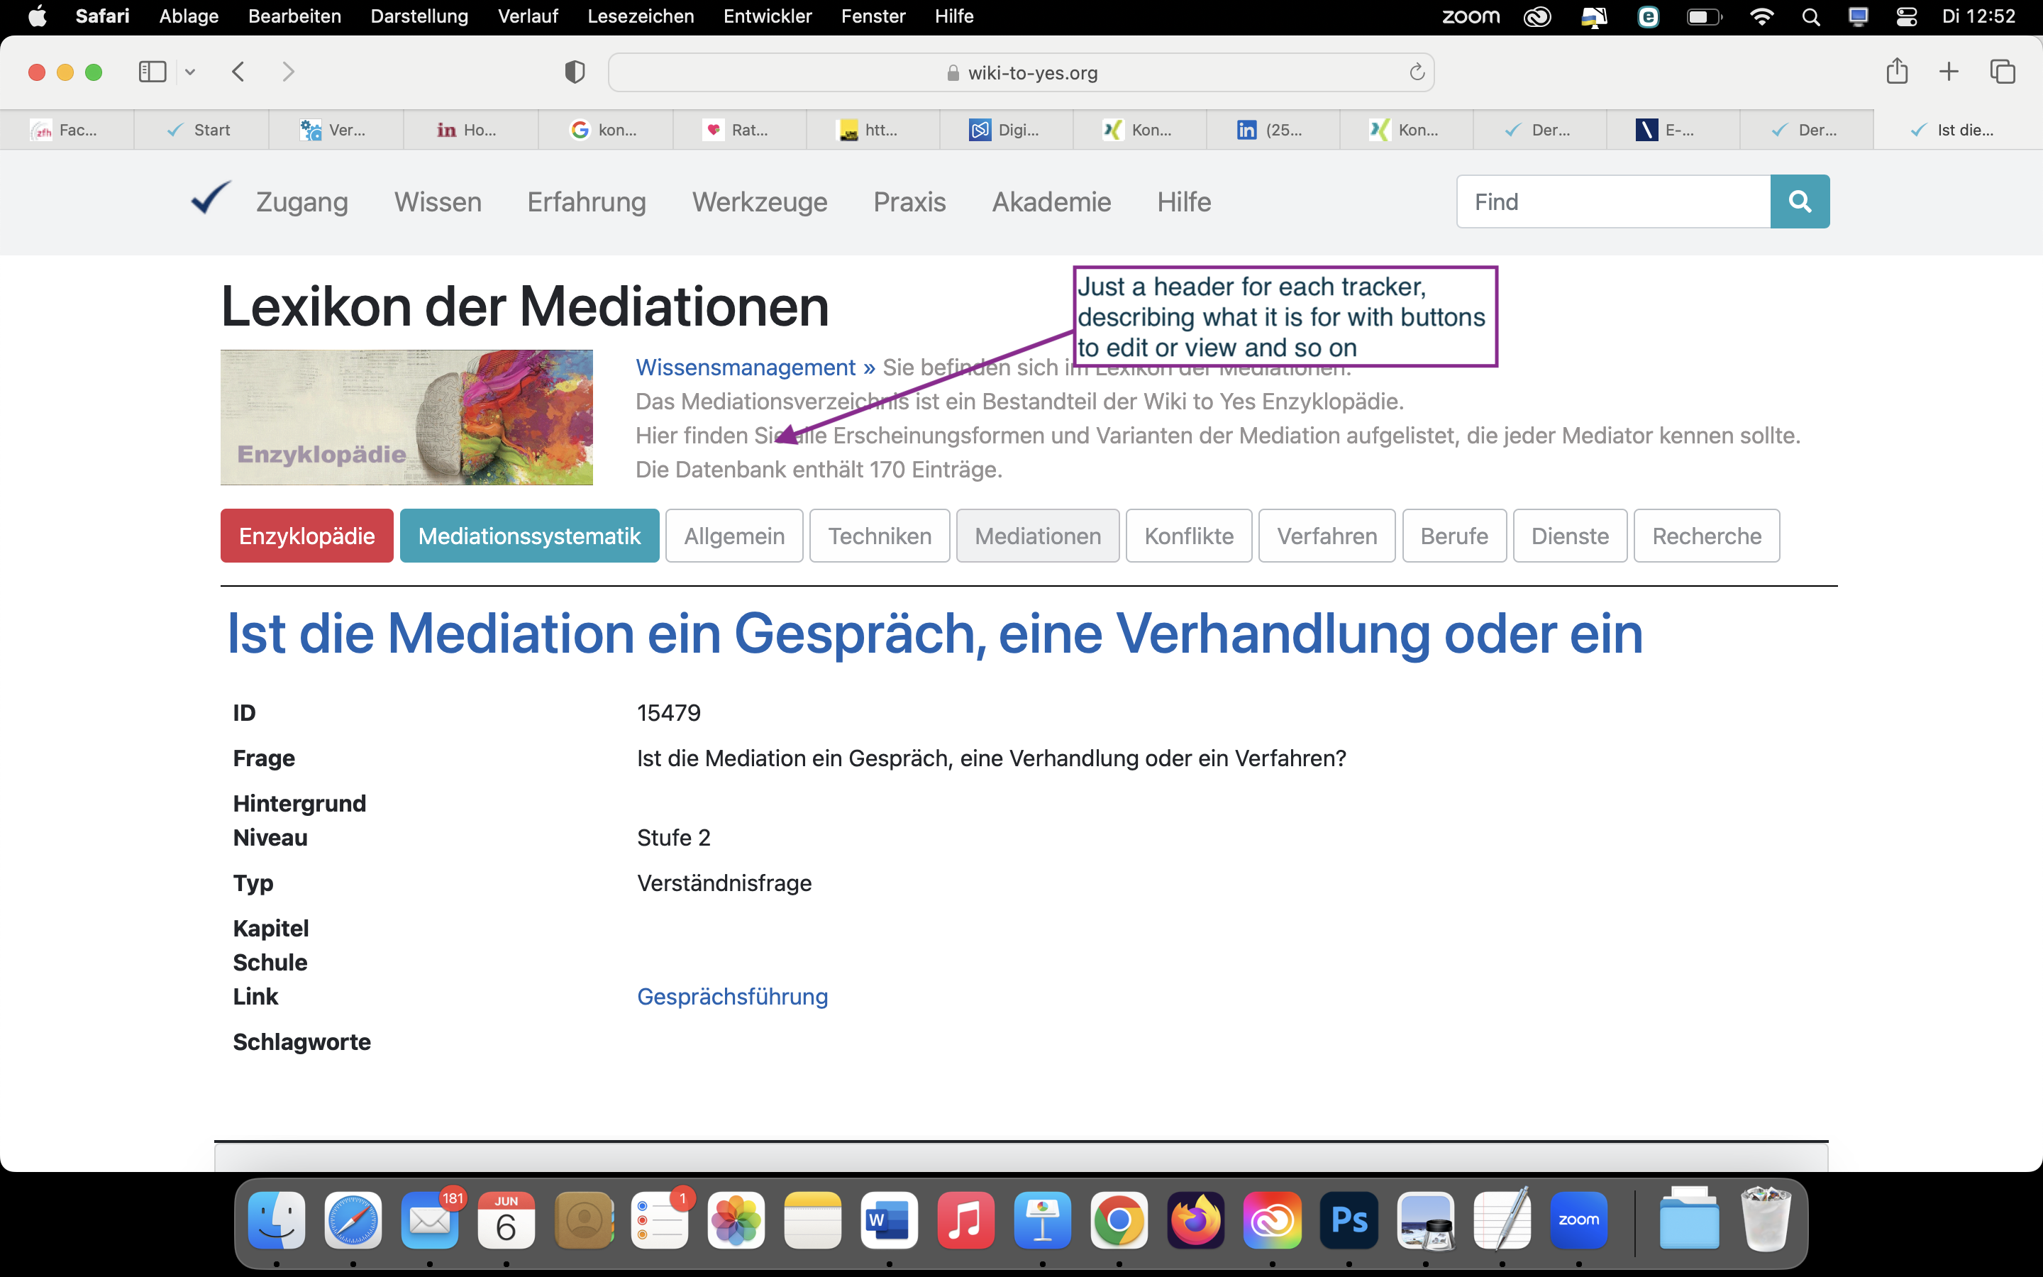The width and height of the screenshot is (2043, 1277).
Task: Click the Safari sidebar toggle icon
Action: click(x=152, y=72)
